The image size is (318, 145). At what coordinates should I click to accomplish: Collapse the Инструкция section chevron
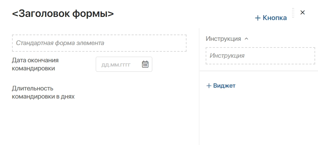point(247,39)
